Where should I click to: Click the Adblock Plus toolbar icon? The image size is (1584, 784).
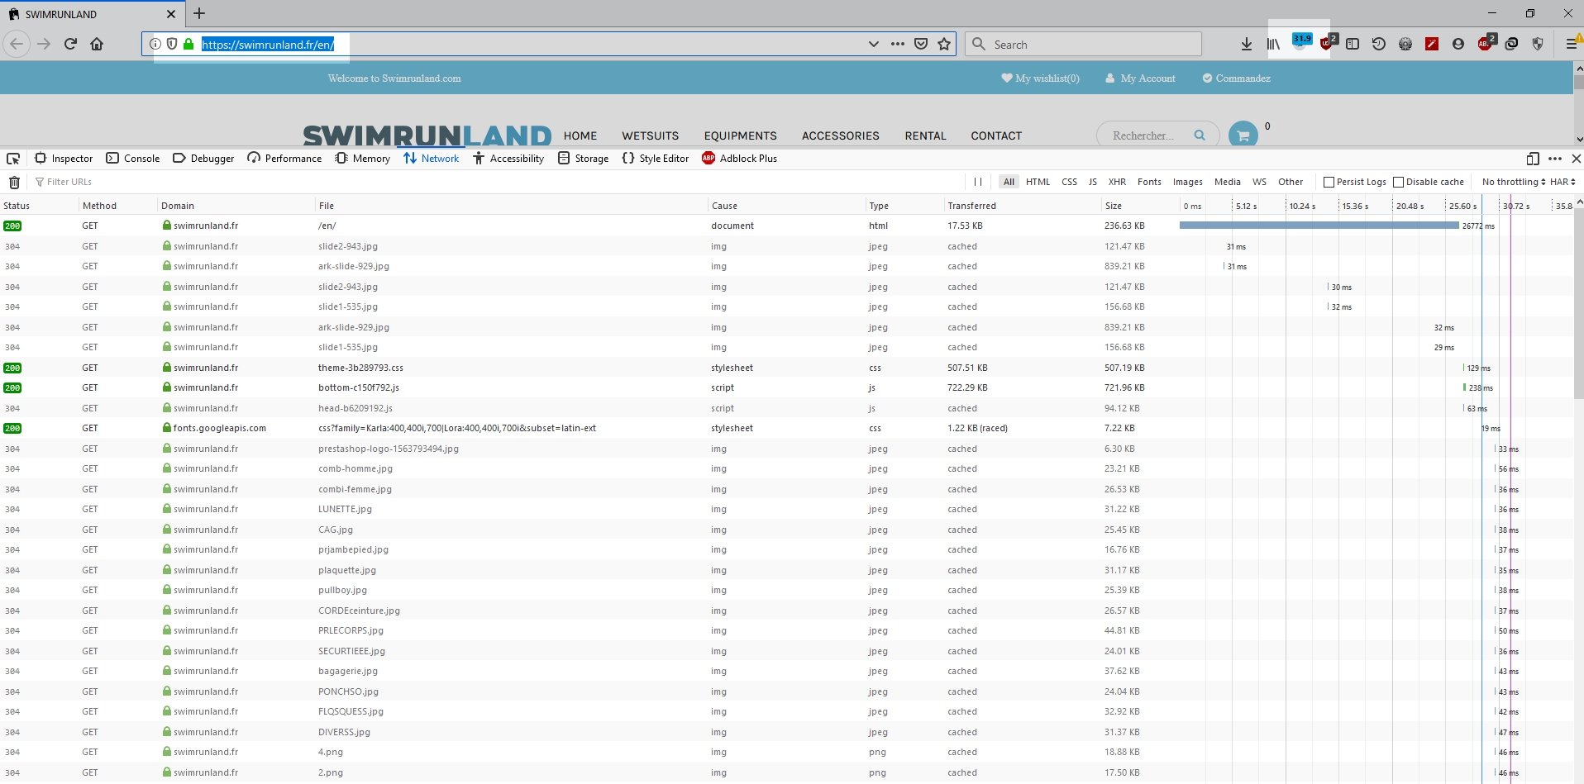point(1486,42)
